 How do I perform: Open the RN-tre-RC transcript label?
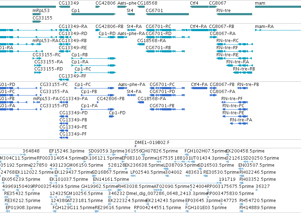(227, 41)
